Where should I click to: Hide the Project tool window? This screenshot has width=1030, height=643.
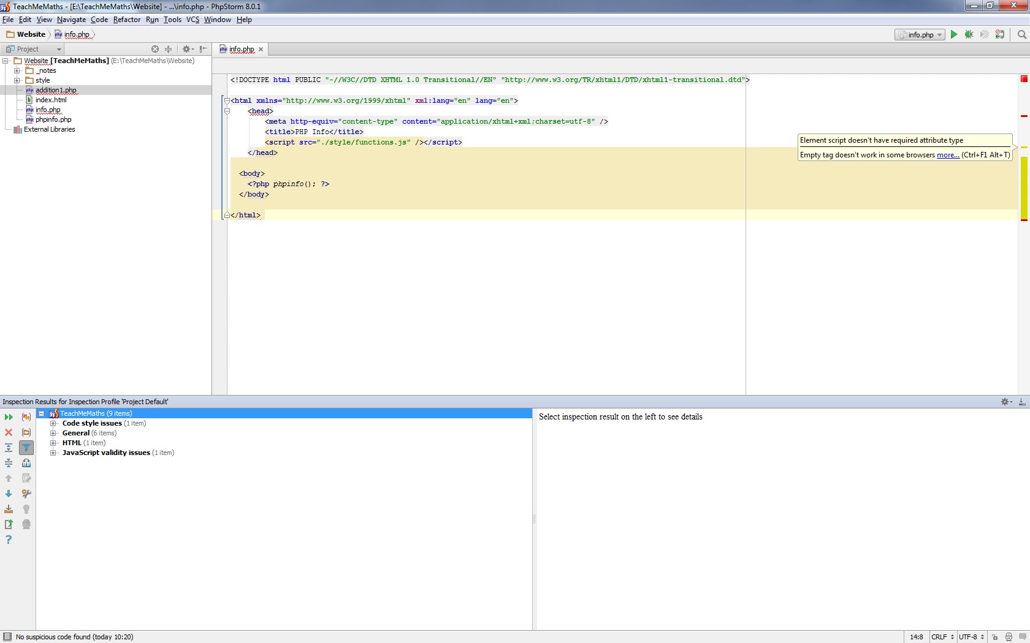pyautogui.click(x=204, y=49)
